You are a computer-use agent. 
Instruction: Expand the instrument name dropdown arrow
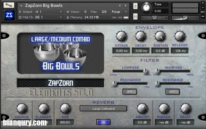(x=21, y=6)
